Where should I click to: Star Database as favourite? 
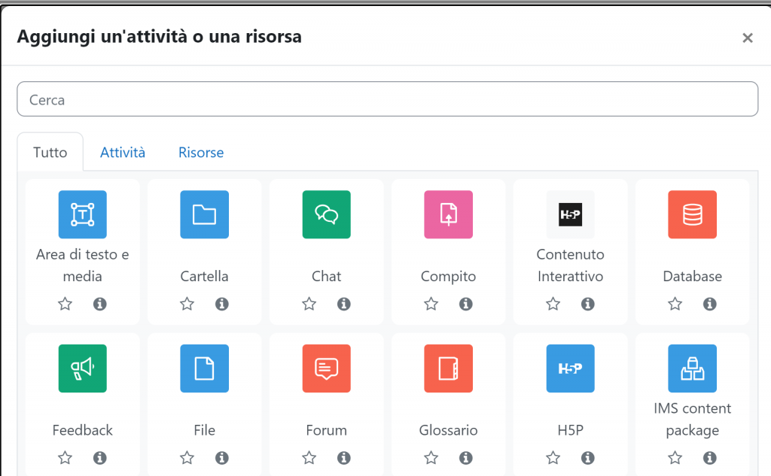click(x=675, y=304)
